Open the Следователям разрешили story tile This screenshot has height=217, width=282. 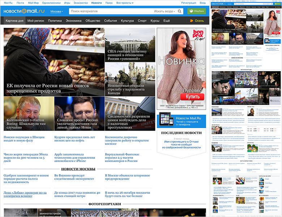[130, 114]
